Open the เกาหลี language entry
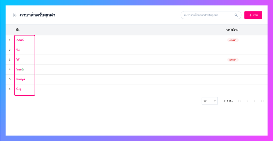273x141 pixels. tap(20, 40)
